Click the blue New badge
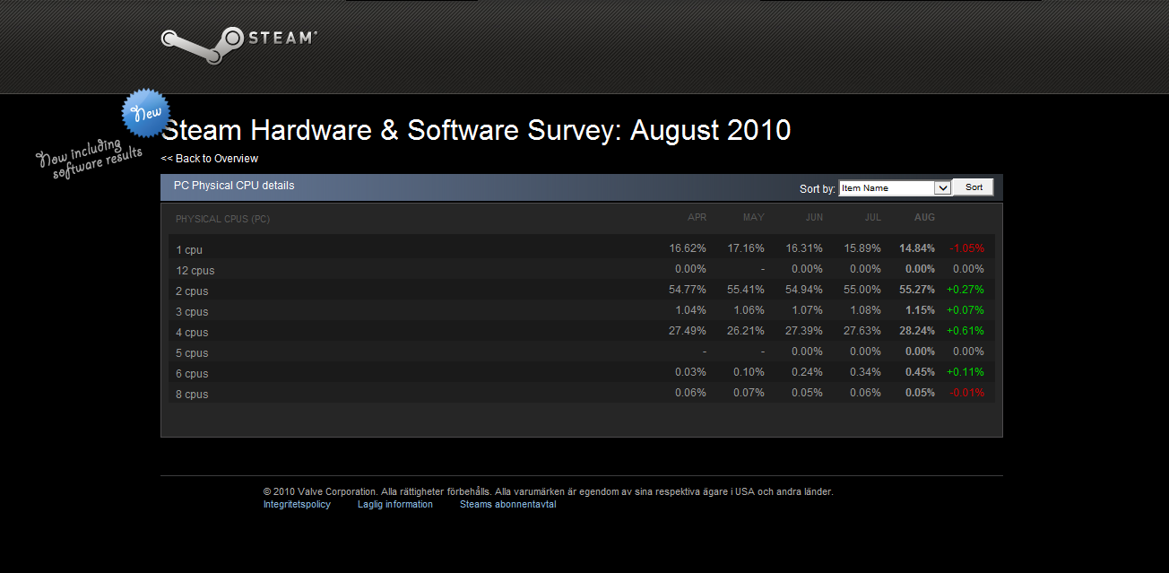Image resolution: width=1169 pixels, height=573 pixels. click(146, 113)
